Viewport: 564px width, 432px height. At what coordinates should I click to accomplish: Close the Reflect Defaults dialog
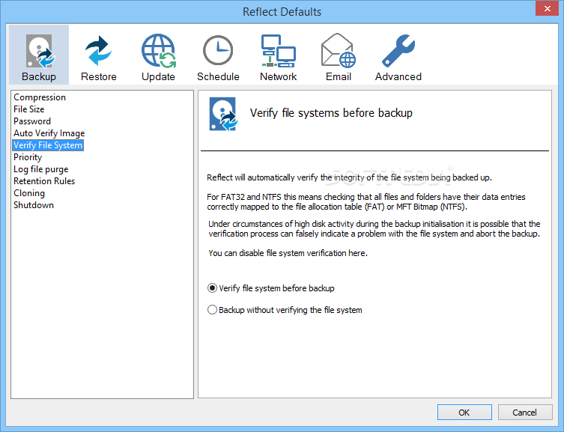pyautogui.click(x=547, y=9)
